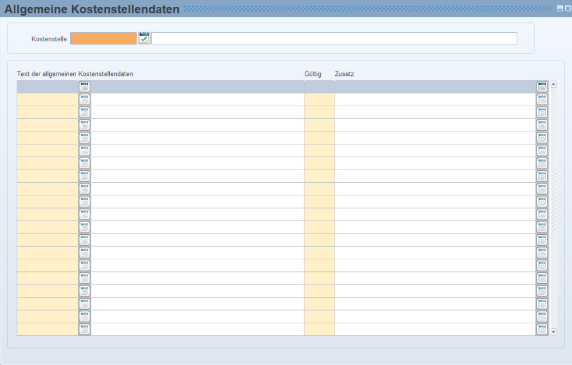Viewport: 572px width, 365px height.
Task: Open Zusatz lookup icon in fifth table row
Action: pyautogui.click(x=542, y=138)
